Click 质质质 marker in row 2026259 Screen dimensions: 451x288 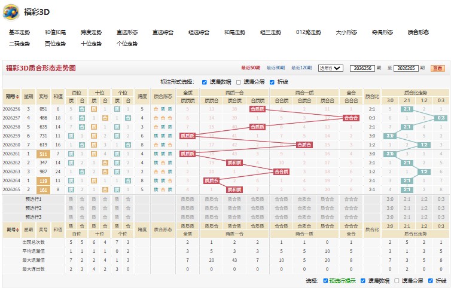[188, 136]
